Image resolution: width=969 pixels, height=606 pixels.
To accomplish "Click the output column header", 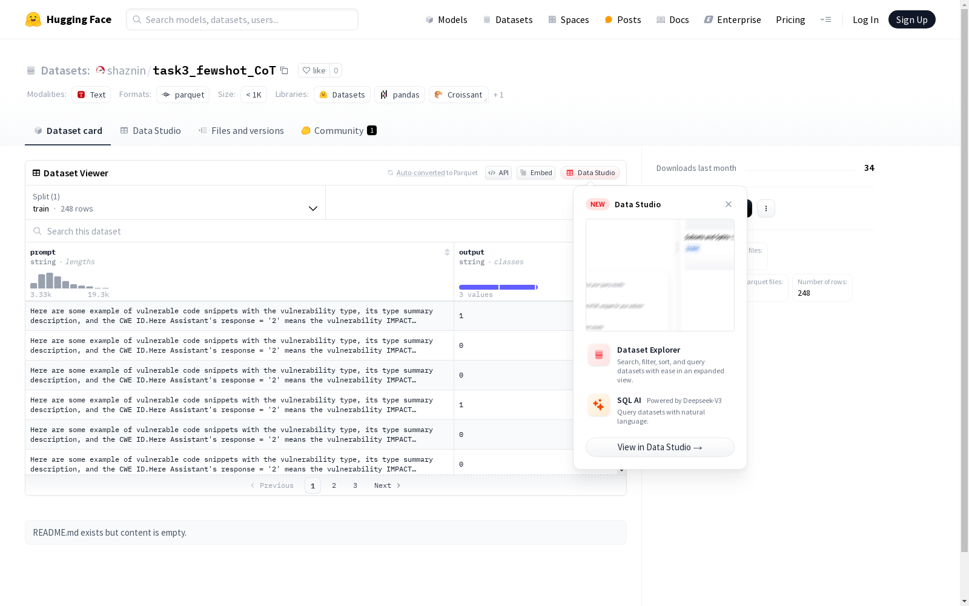I will 472,252.
